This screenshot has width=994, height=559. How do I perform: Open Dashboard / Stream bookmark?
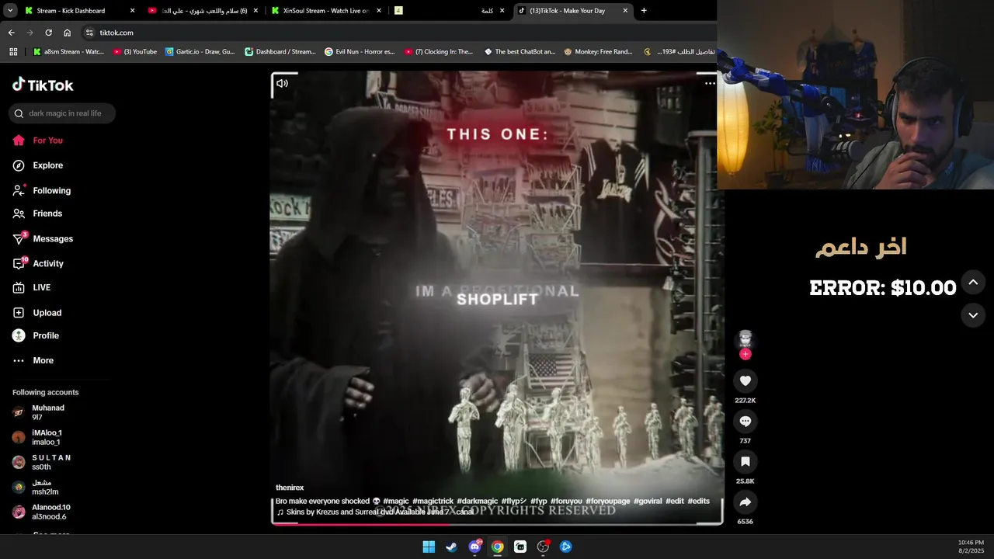pos(280,52)
